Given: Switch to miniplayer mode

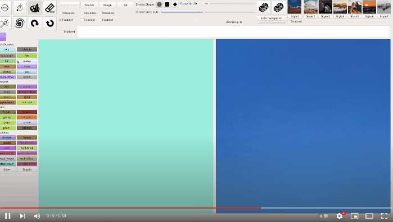Looking at the screenshot, I should pyautogui.click(x=354, y=216).
